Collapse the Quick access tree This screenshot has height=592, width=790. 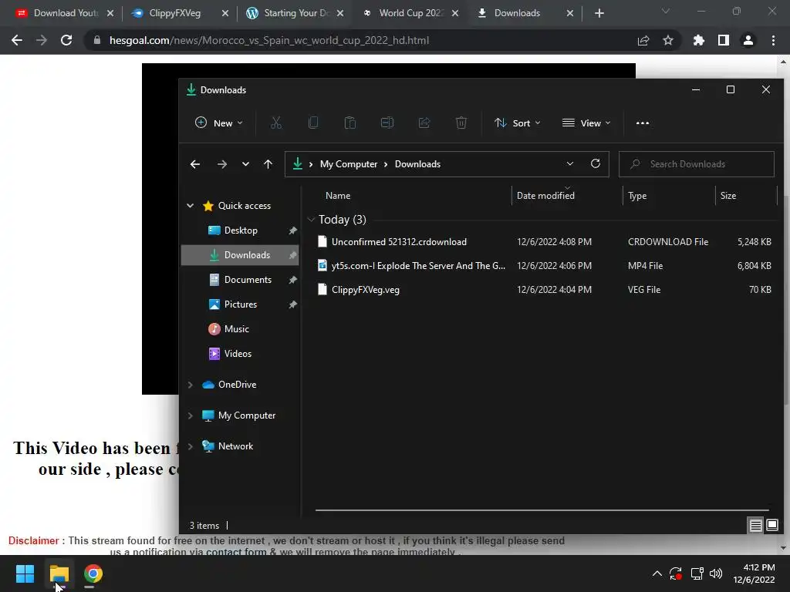point(191,205)
